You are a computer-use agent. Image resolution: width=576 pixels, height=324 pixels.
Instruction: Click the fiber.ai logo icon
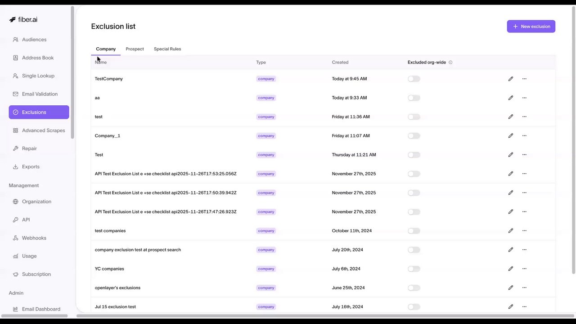[x=13, y=20]
